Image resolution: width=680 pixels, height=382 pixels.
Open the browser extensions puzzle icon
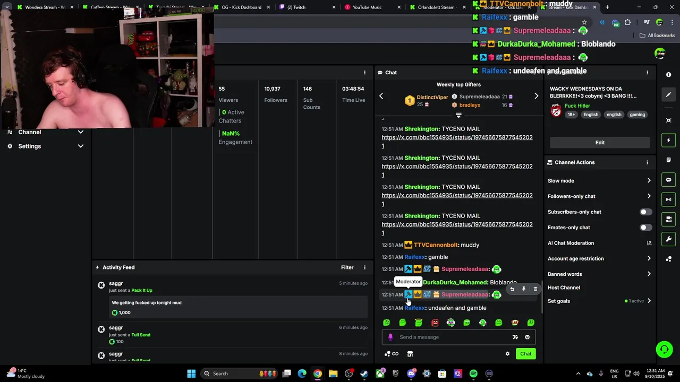coord(628,22)
